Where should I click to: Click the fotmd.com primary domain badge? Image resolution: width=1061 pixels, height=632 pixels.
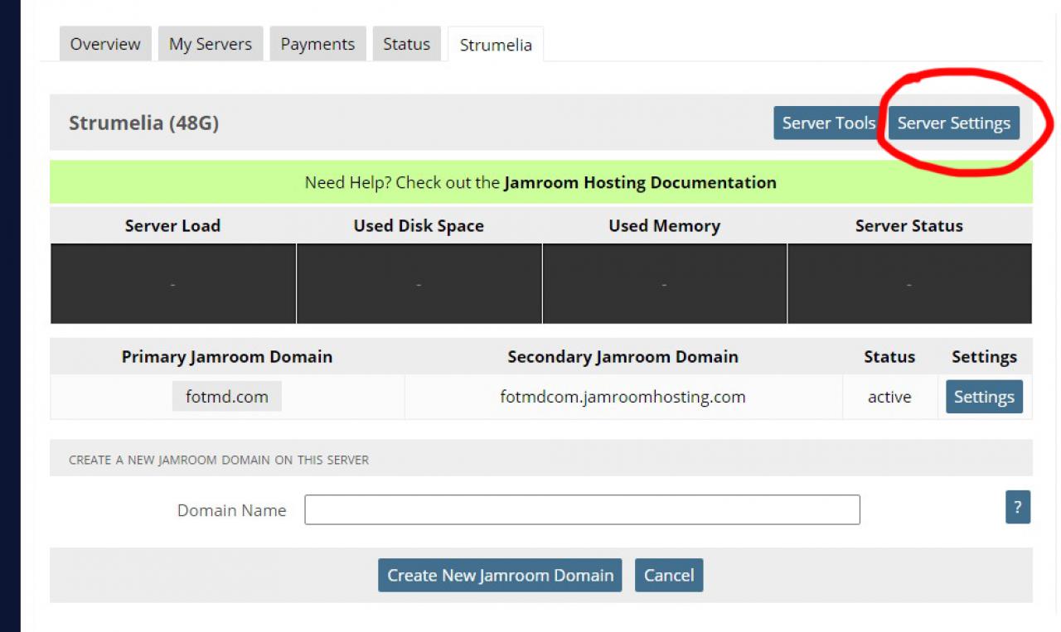coord(227,397)
